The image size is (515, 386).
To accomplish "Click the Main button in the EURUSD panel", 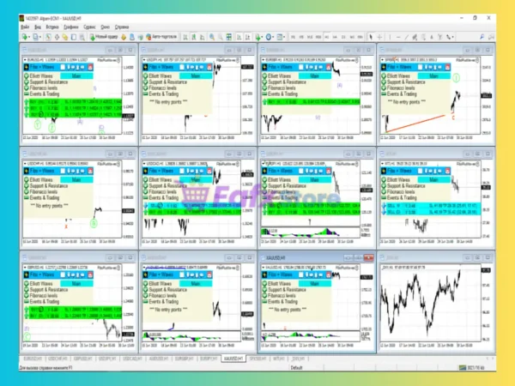I will pos(76,75).
